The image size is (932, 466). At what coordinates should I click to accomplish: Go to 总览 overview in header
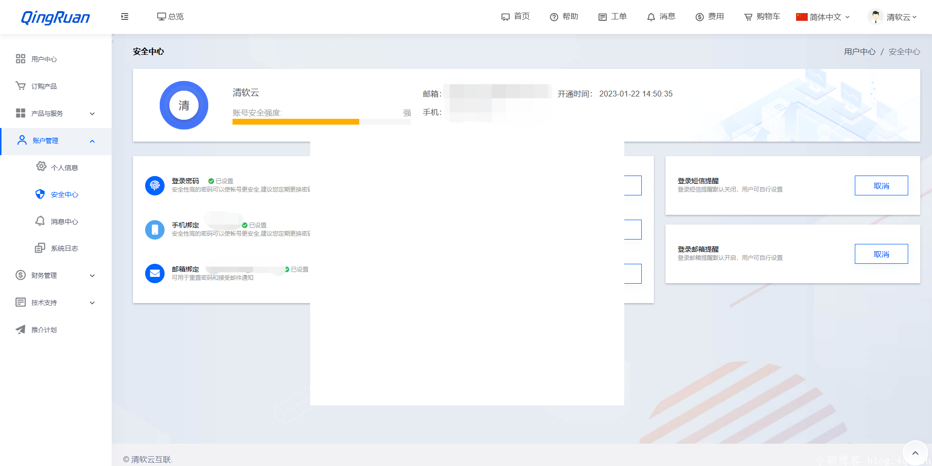[170, 16]
